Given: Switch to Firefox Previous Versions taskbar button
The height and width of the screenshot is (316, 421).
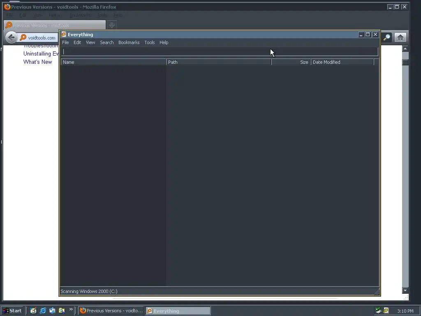Looking at the screenshot, I should click(111, 311).
